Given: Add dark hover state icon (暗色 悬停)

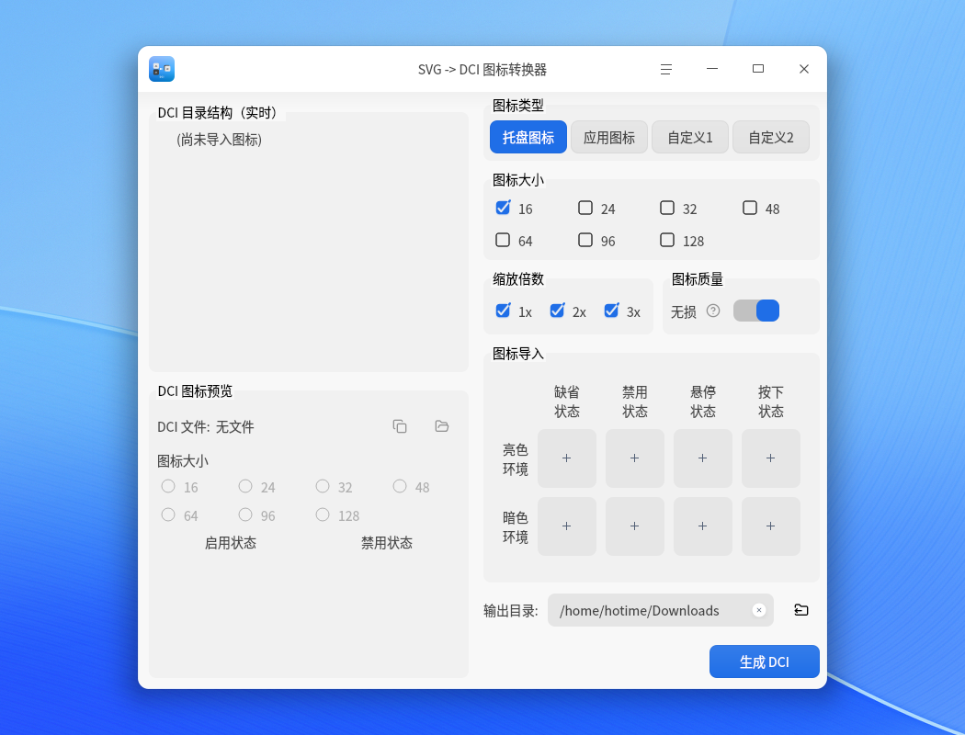Looking at the screenshot, I should coord(703,526).
